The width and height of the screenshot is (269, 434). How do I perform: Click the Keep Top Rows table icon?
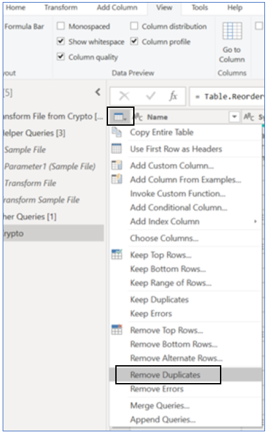117,254
